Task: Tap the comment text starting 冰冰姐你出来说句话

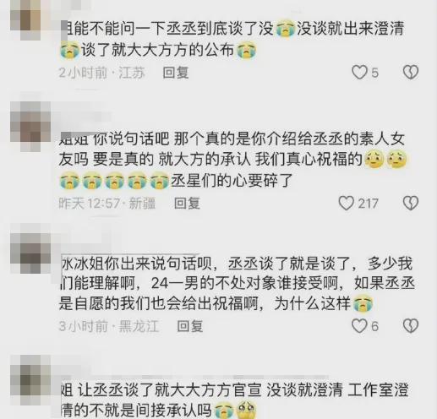Action: coord(237,284)
